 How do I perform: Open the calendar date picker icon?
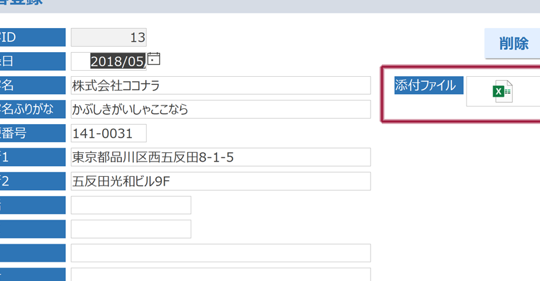(x=154, y=59)
